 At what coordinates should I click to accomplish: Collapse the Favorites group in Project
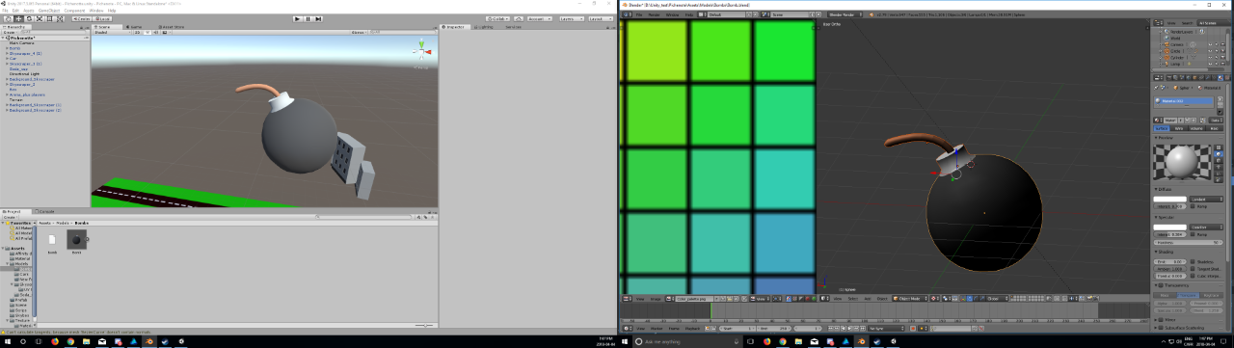[x=3, y=223]
